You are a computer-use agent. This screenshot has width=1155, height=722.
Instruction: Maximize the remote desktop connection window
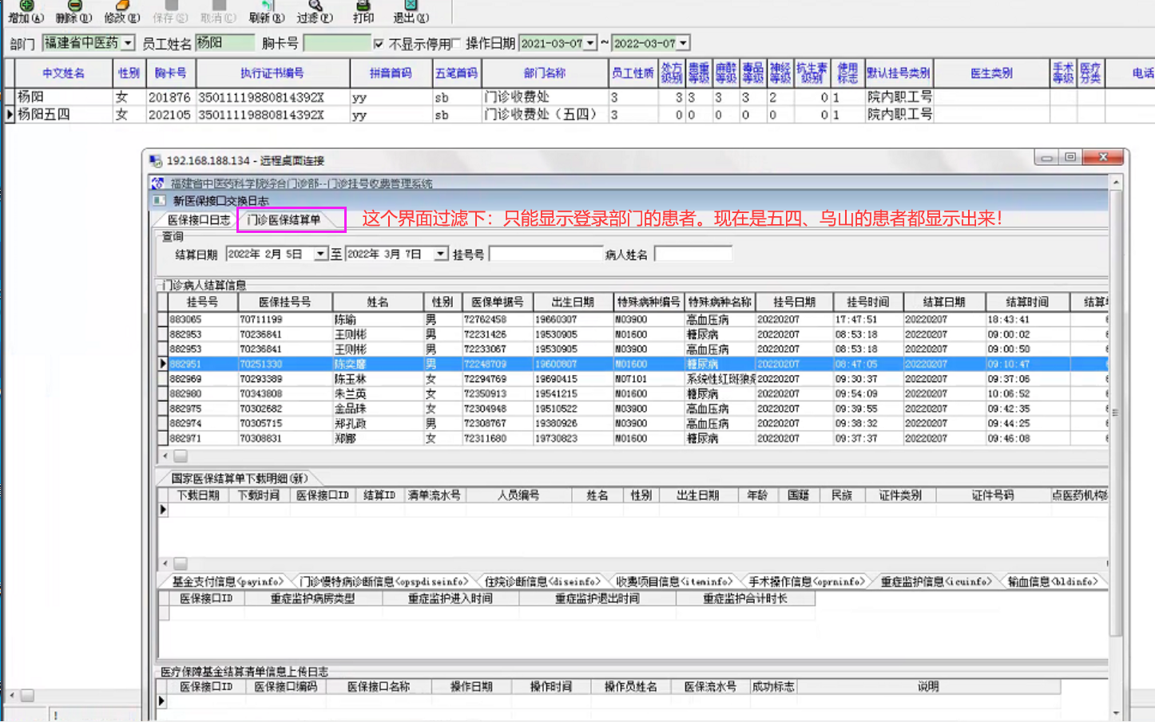coord(1070,157)
